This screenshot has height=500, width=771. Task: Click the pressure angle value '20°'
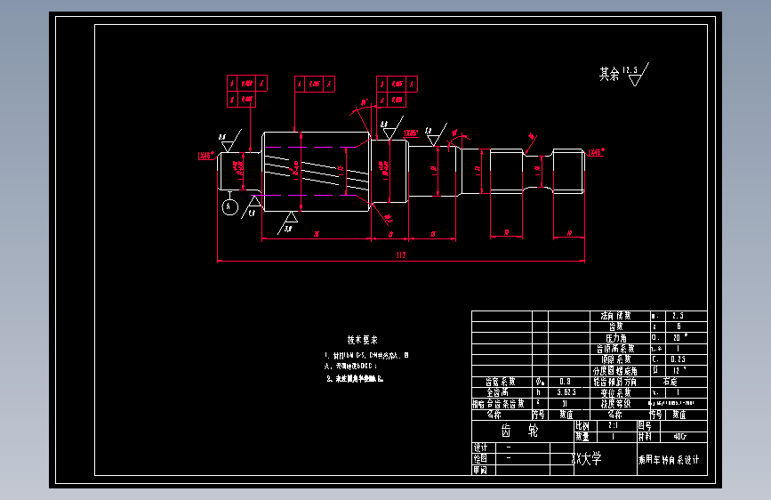pyautogui.click(x=680, y=337)
